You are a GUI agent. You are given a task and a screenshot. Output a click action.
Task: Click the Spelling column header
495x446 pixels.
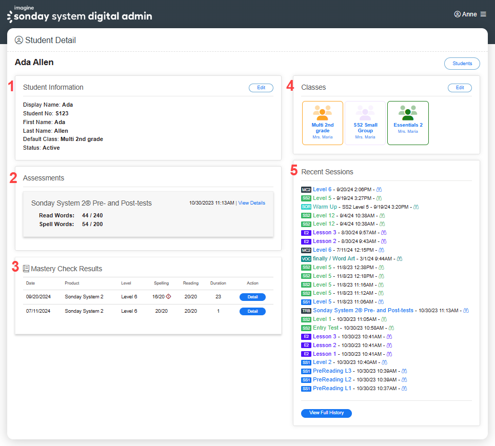tap(161, 283)
